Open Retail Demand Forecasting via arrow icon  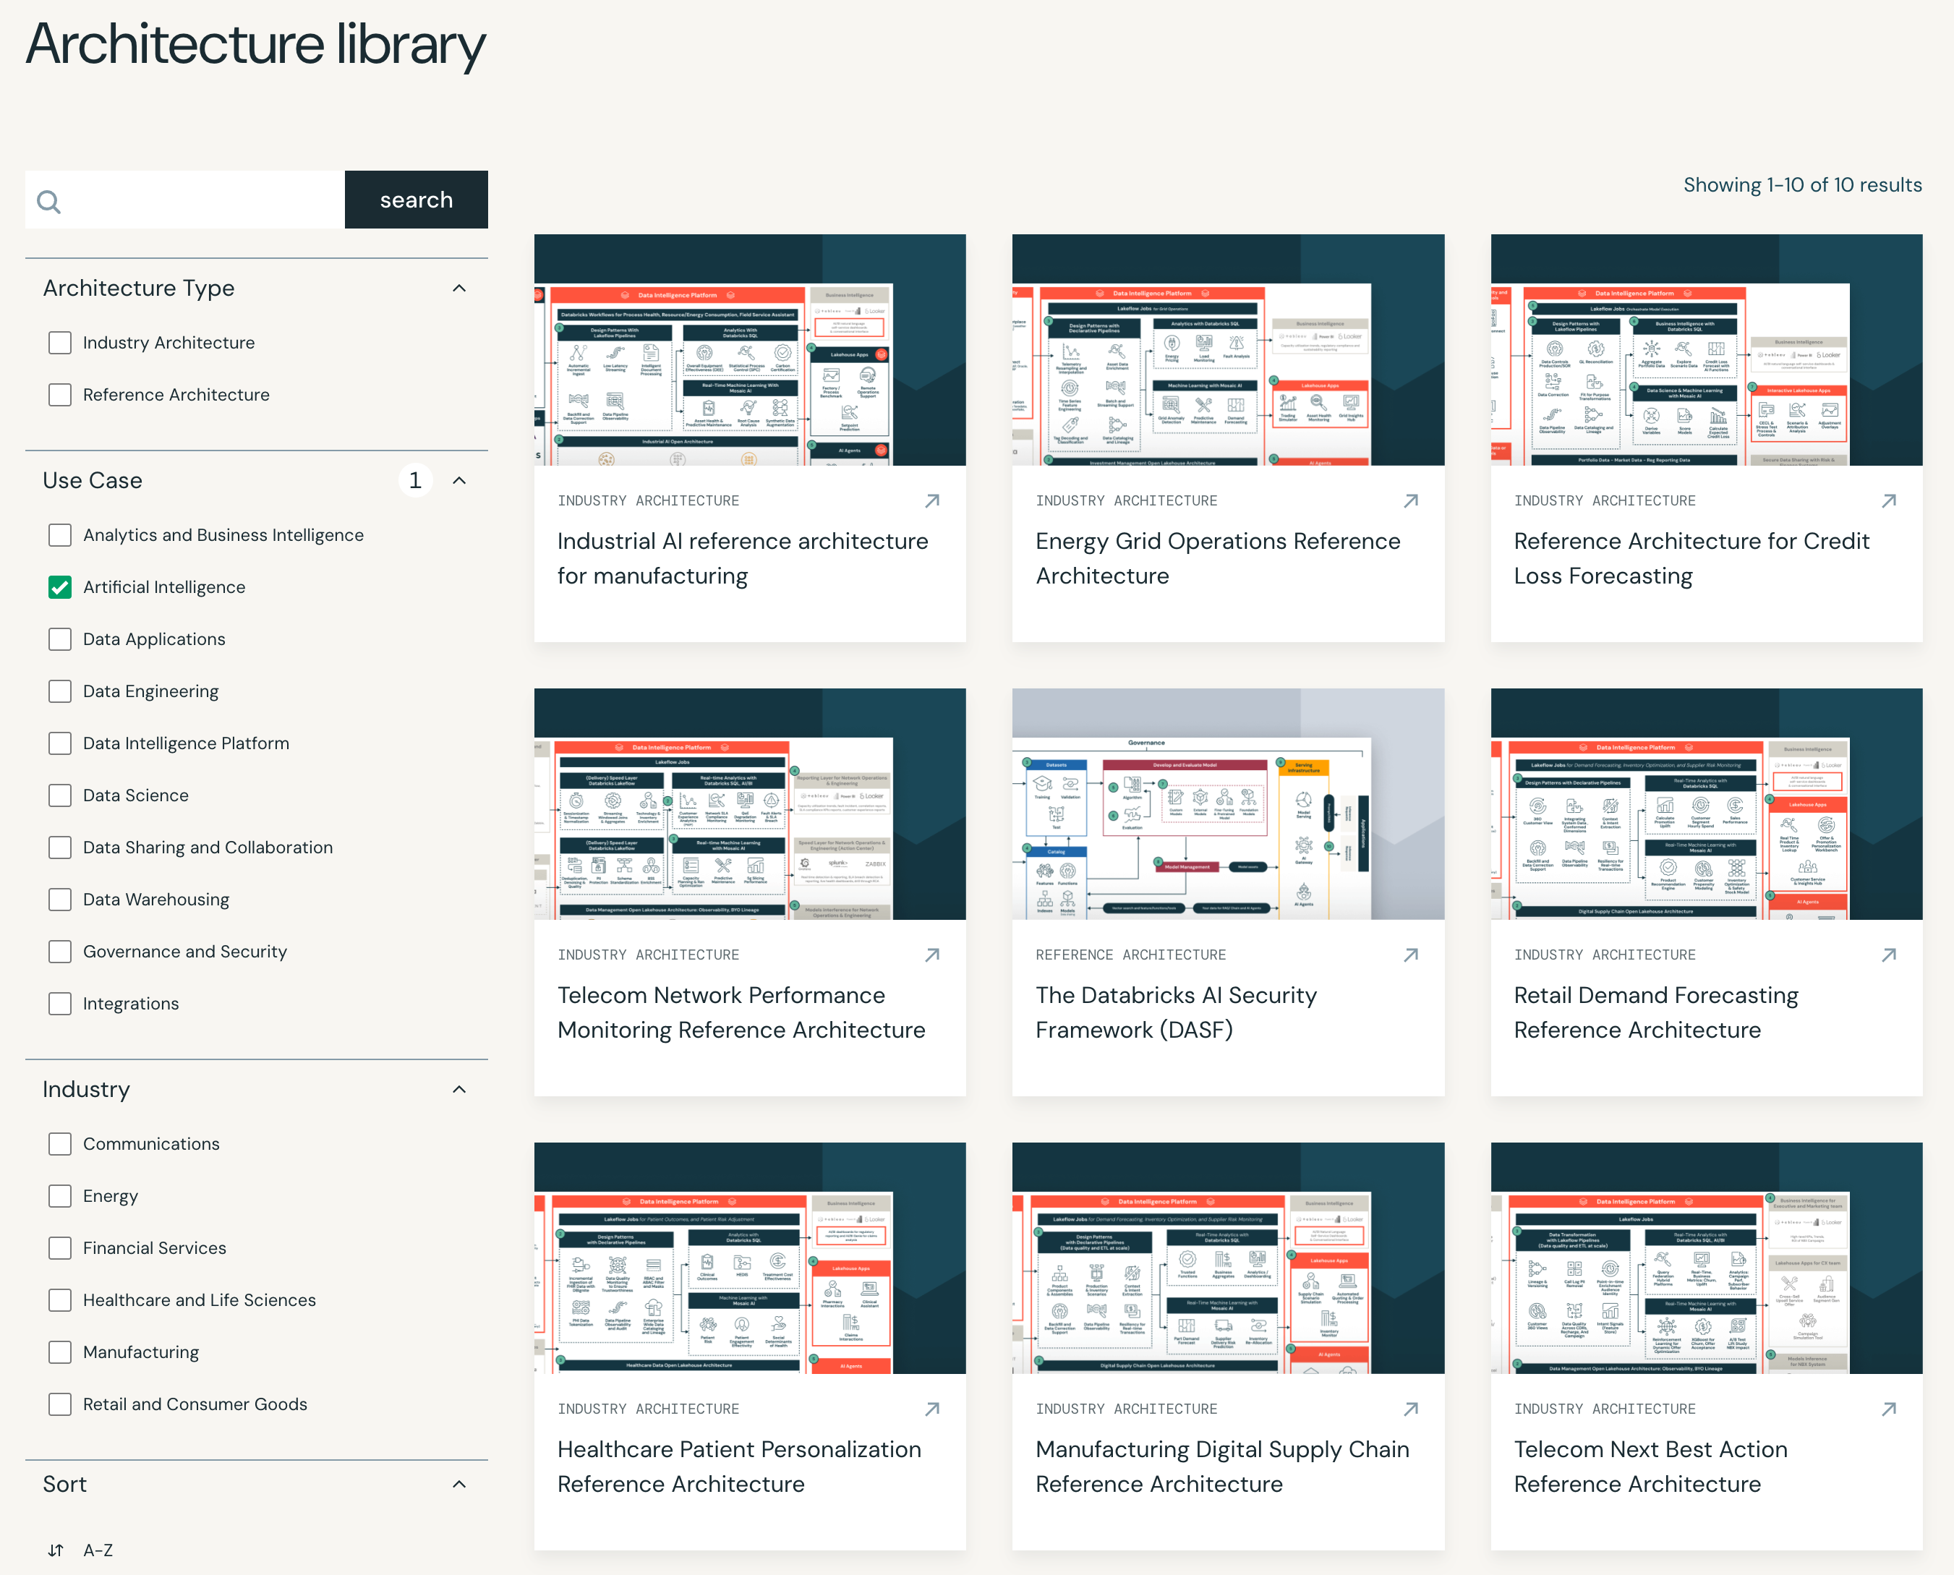1890,955
